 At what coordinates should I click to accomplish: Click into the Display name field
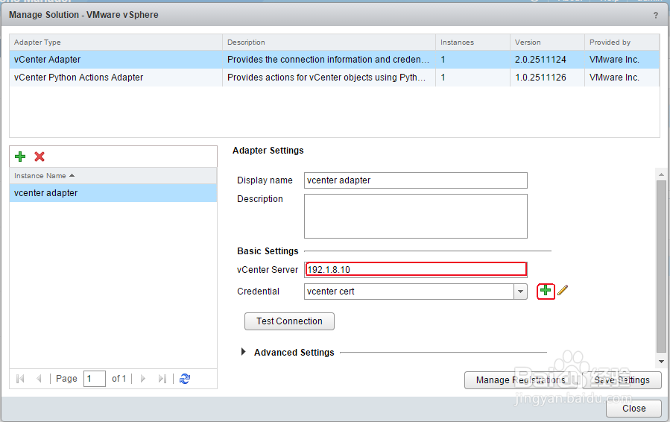(416, 180)
